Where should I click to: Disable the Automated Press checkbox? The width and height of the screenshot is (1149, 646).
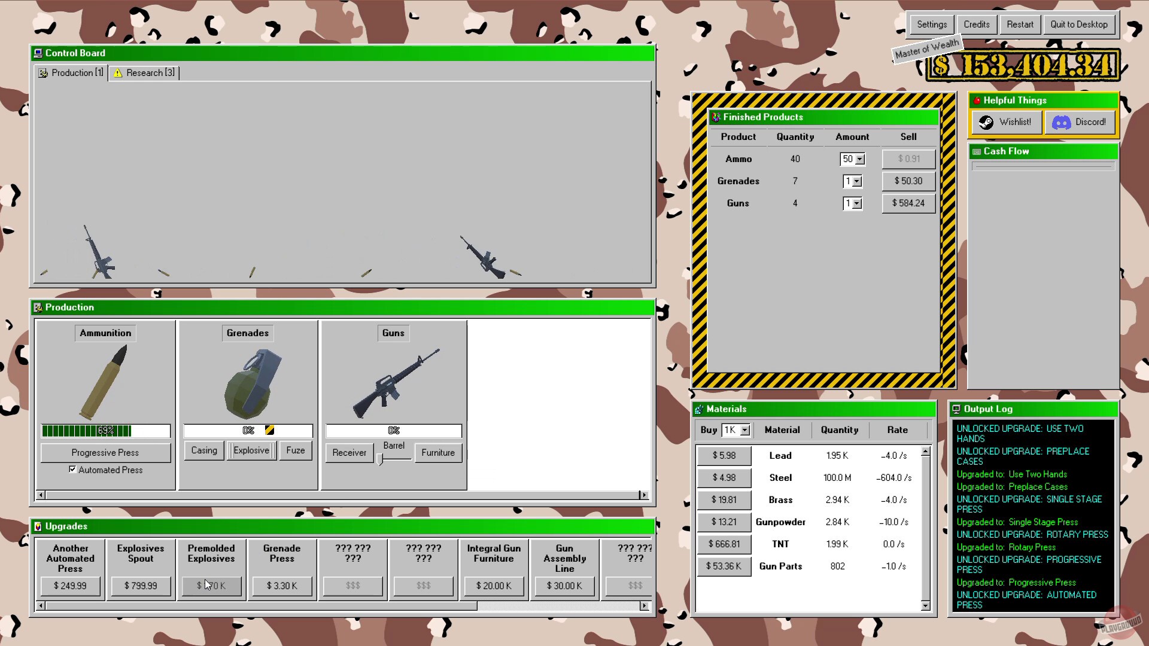[73, 470]
